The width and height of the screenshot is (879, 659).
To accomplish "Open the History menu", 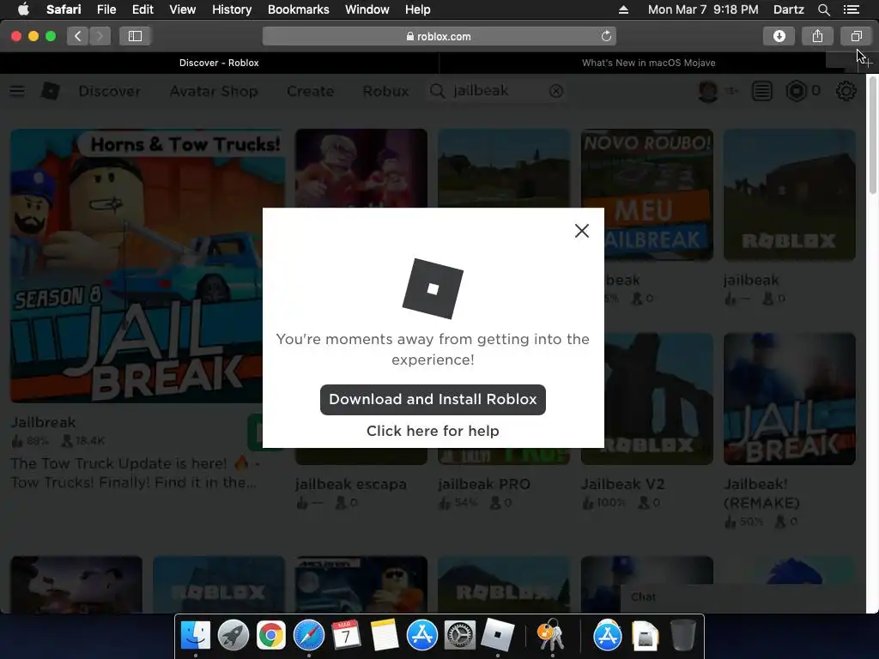I will 232,9.
